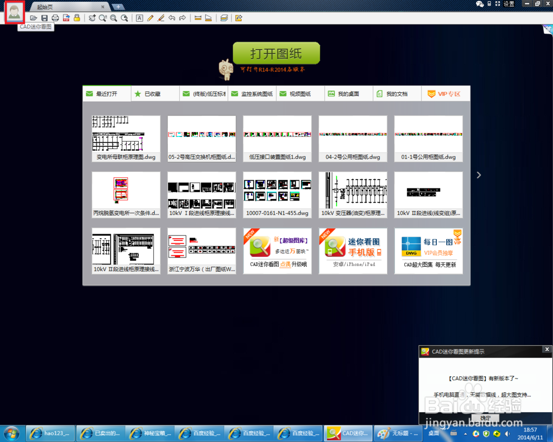Click the export to PDF icon
The height and width of the screenshot is (442, 553).
[66, 18]
